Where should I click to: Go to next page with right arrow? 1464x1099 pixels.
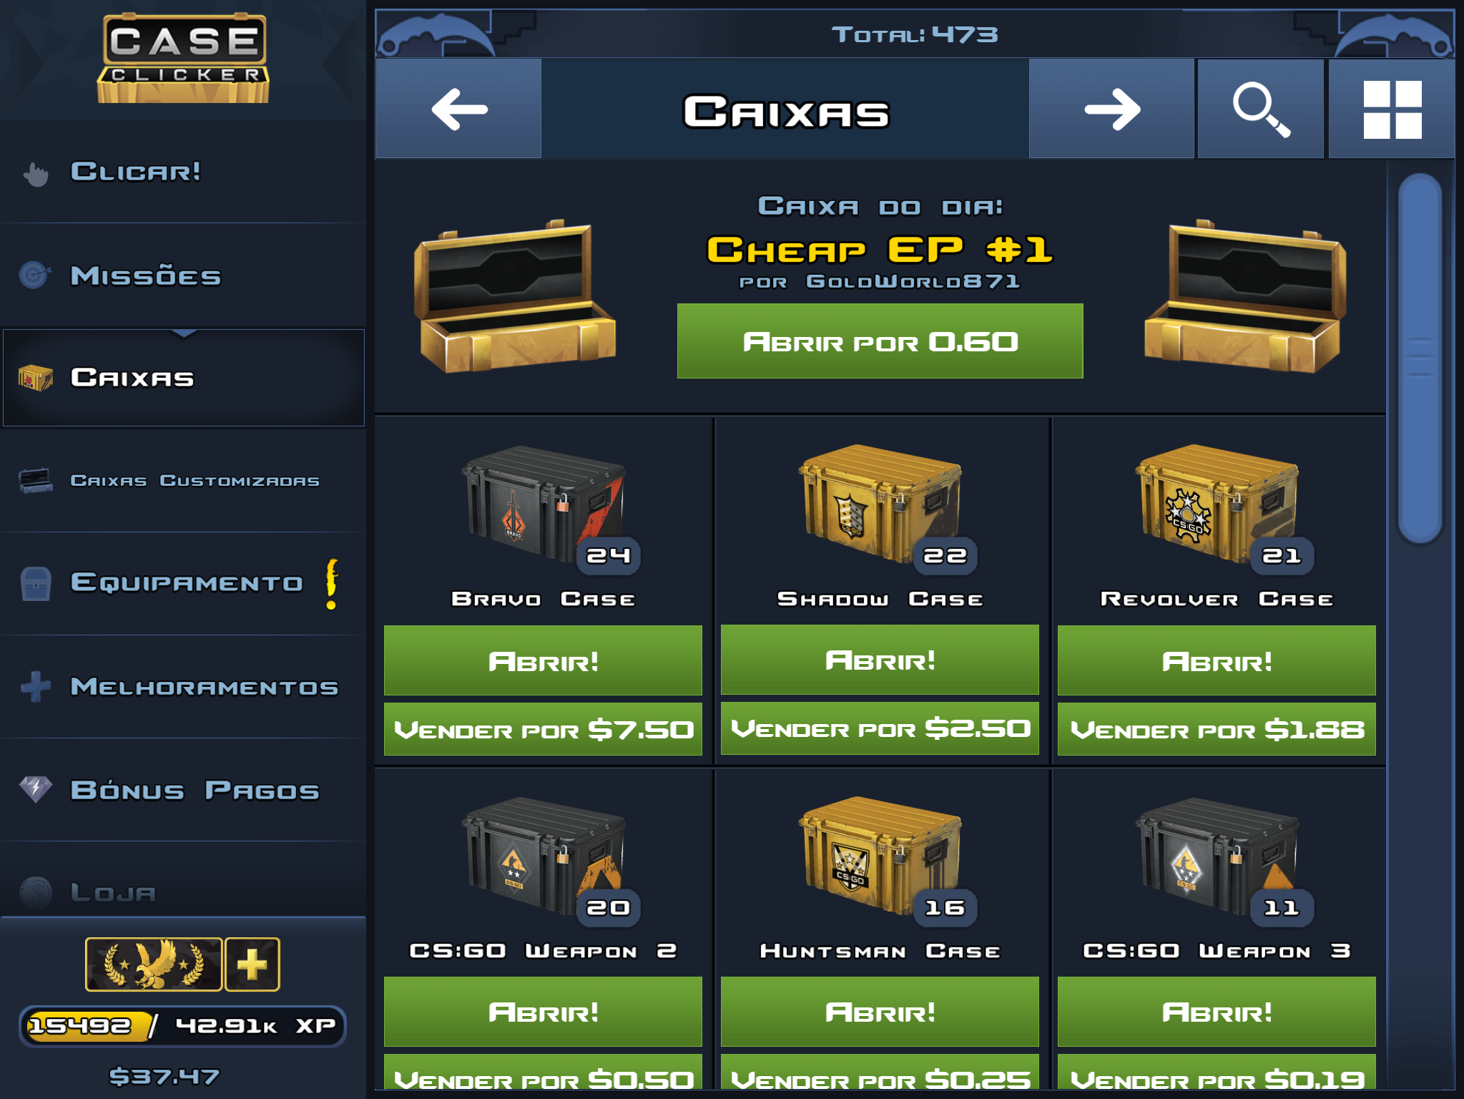(x=1111, y=109)
